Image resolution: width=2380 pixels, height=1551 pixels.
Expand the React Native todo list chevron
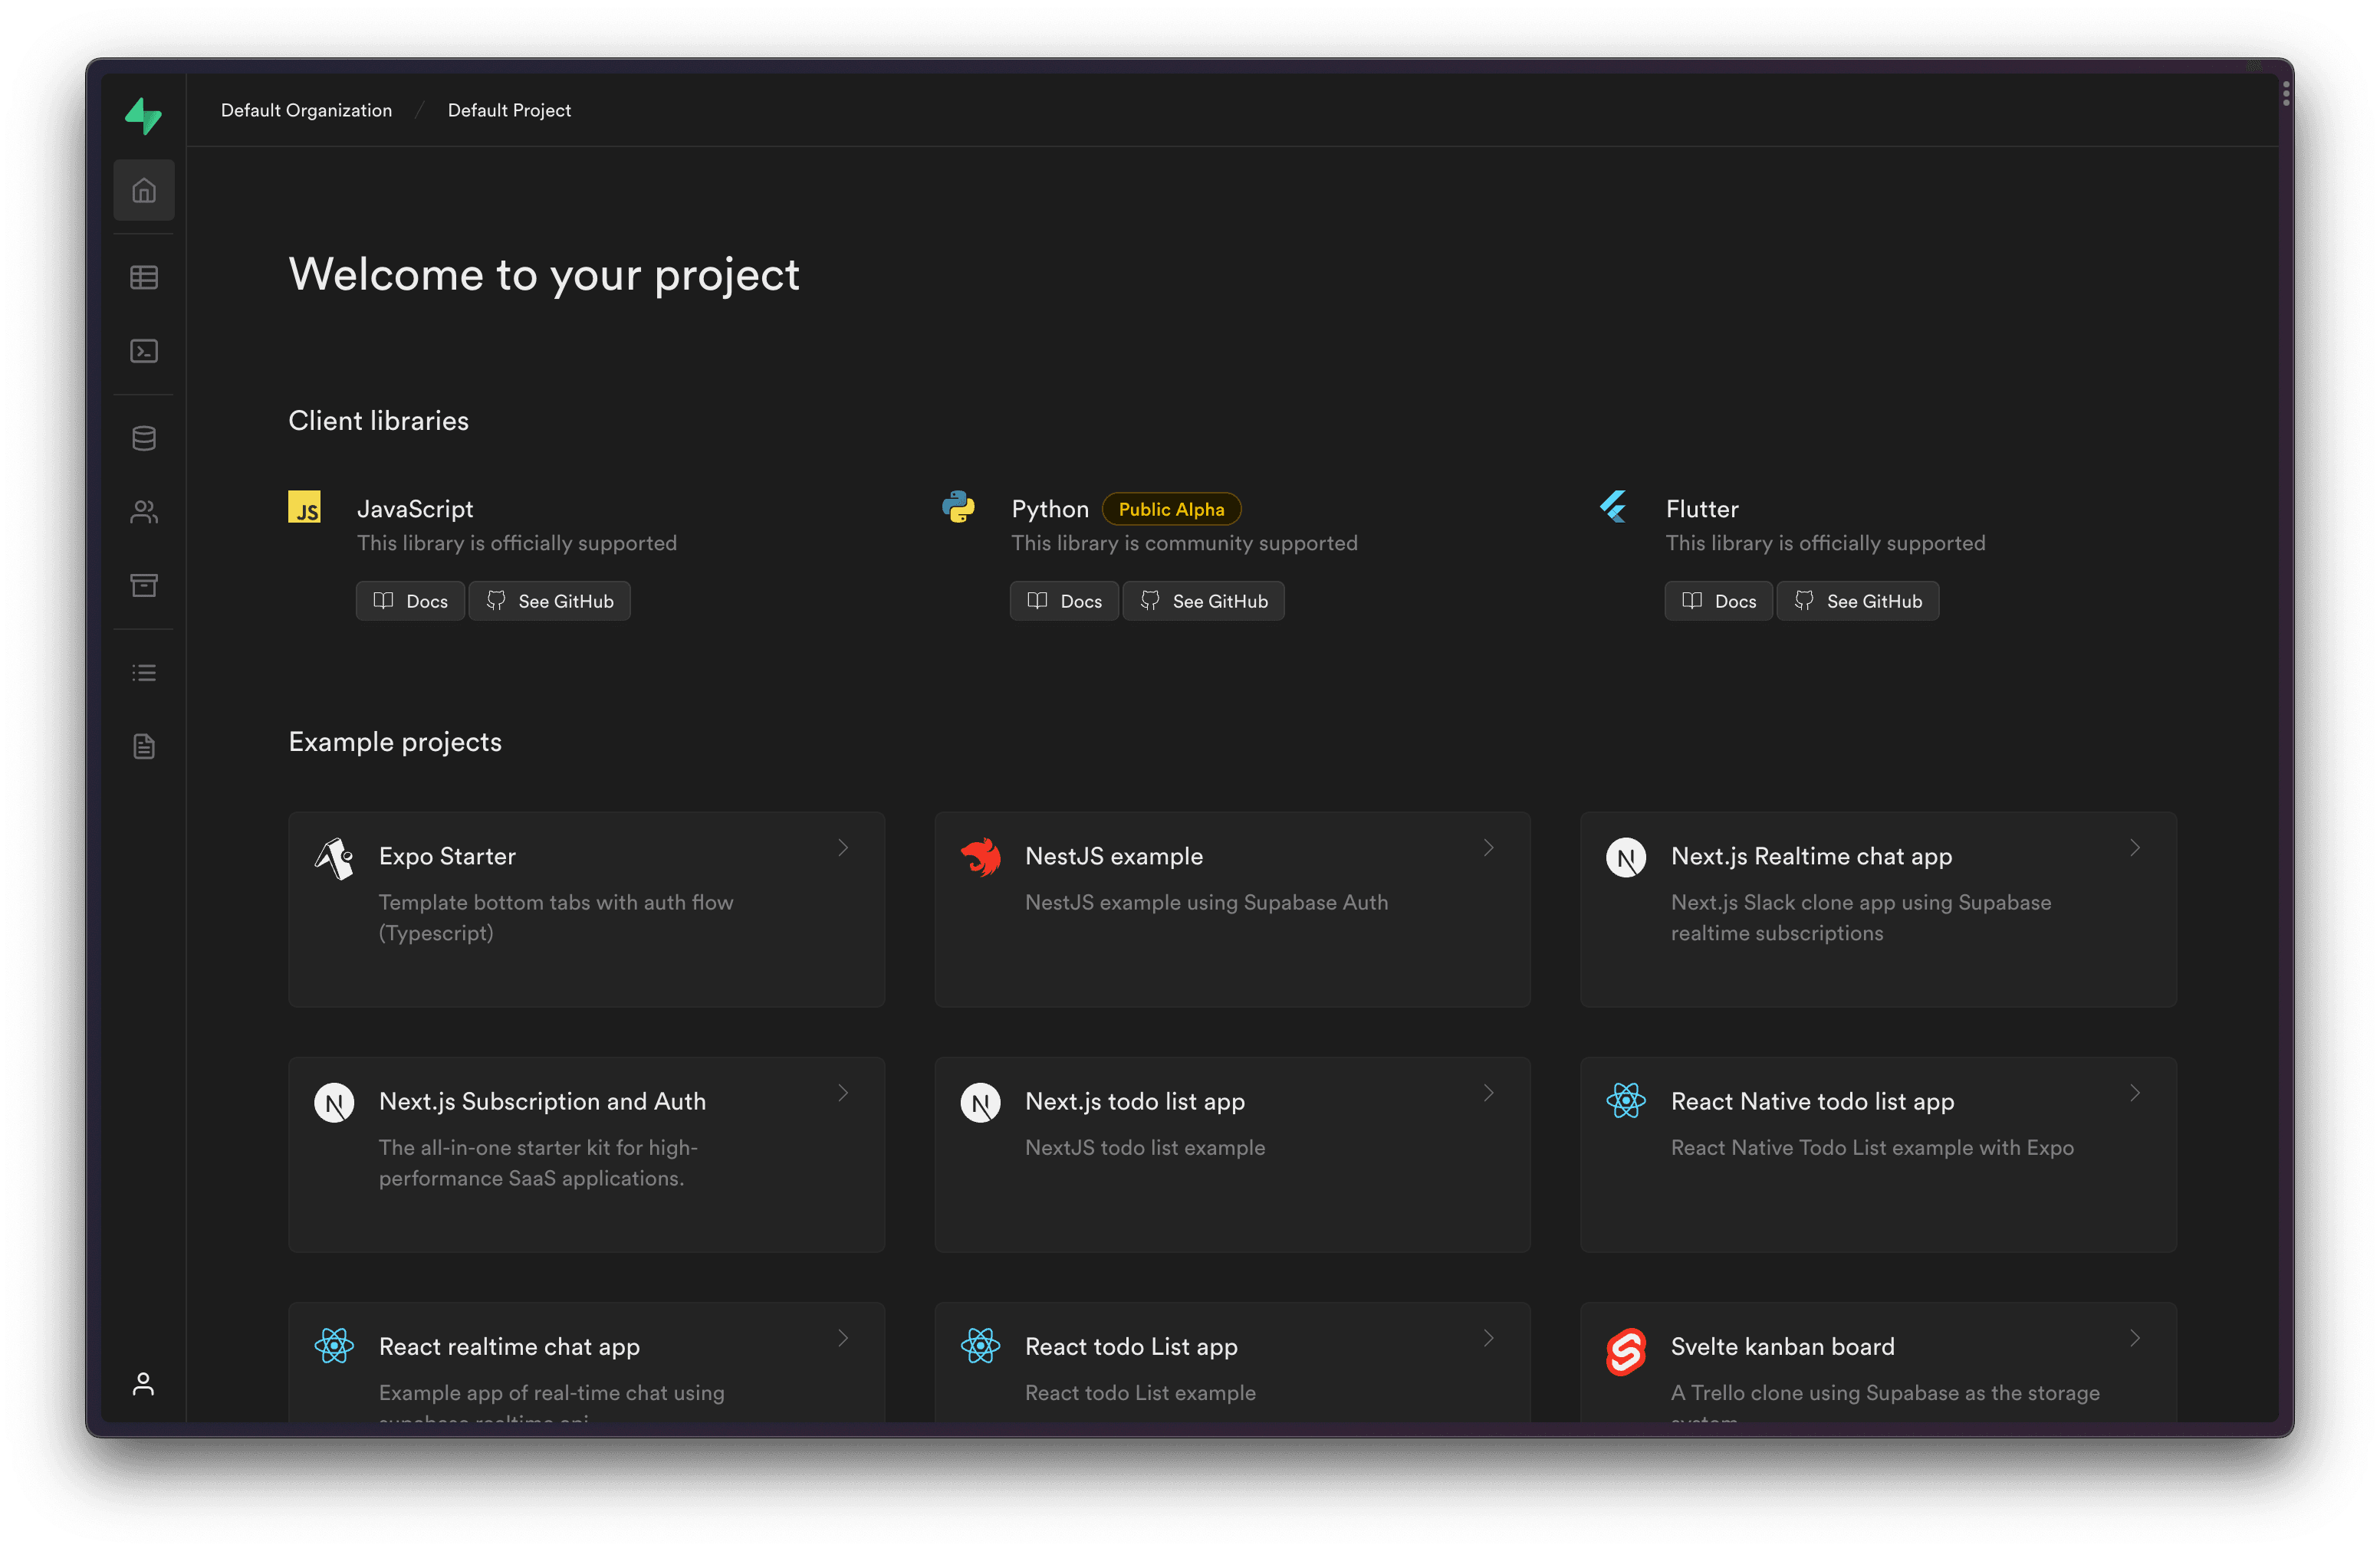[2135, 1094]
